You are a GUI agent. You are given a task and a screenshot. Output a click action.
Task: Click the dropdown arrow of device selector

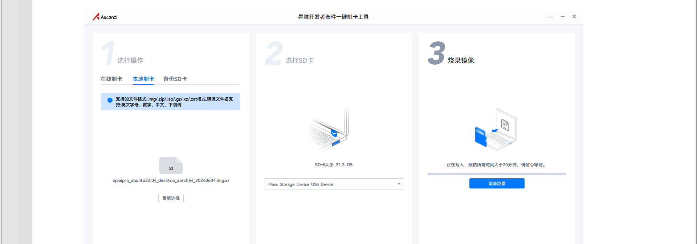399,184
